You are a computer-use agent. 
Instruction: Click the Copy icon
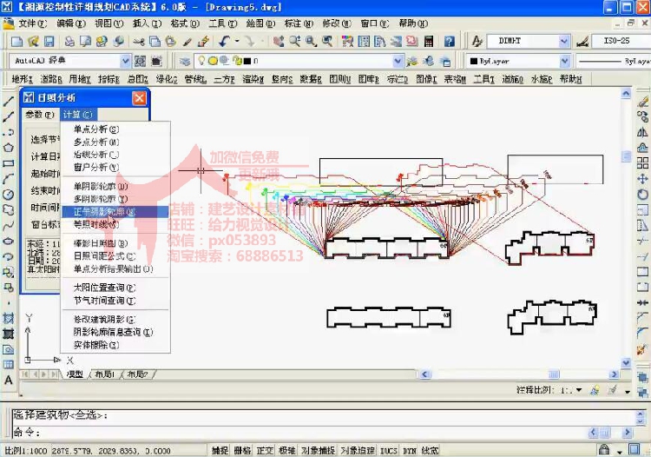(x=155, y=41)
